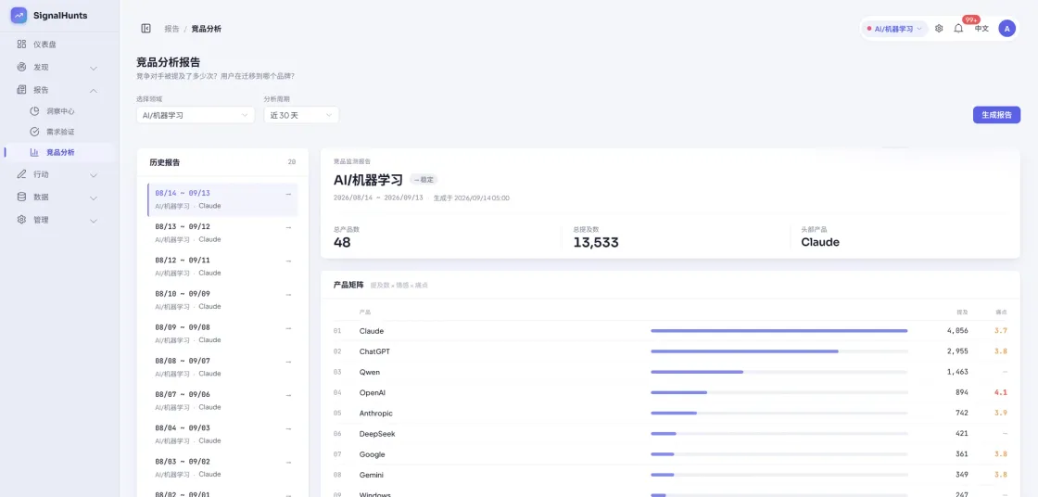
Task: Click the Qwen mention progress bar
Action: point(779,372)
